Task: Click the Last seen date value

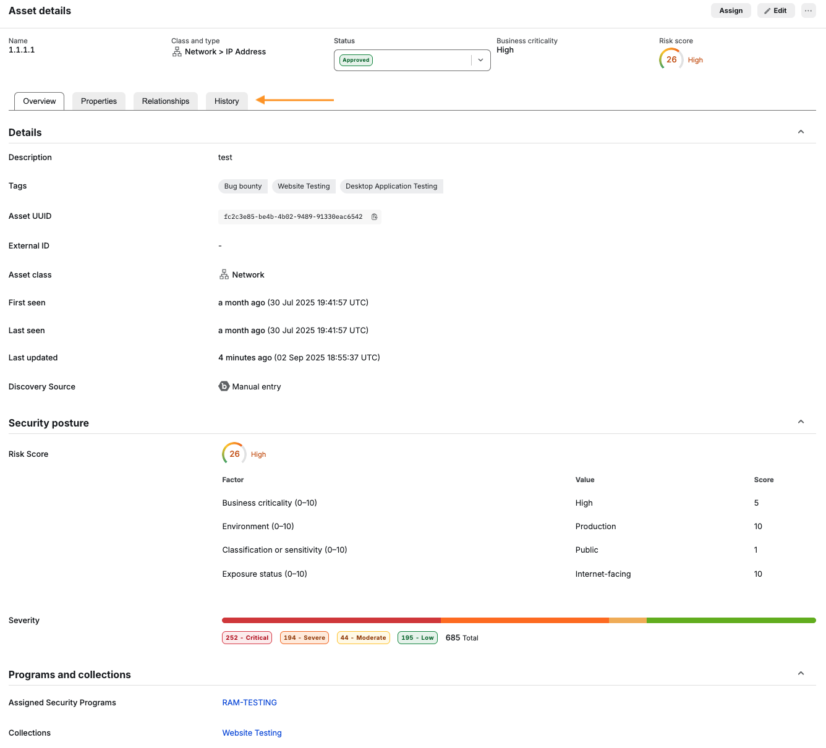Action: (x=293, y=331)
